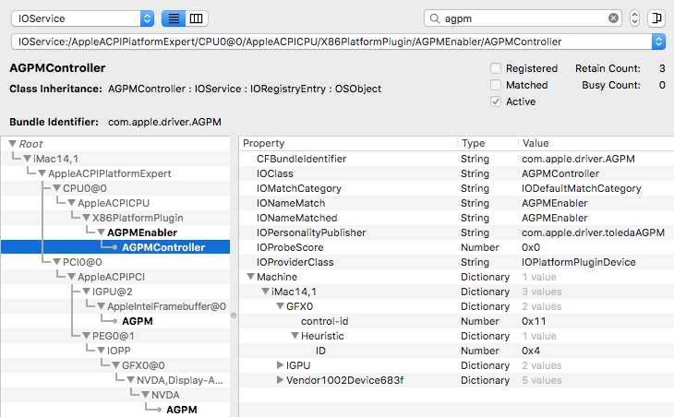This screenshot has width=674, height=417.
Task: Expand the IGPU property dictionary
Action: click(x=280, y=365)
